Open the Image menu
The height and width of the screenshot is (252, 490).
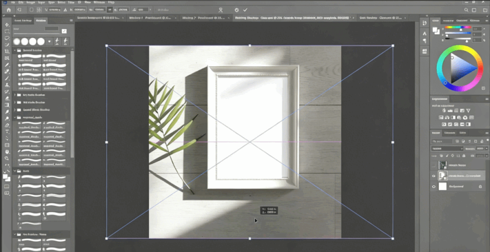coord(30,2)
